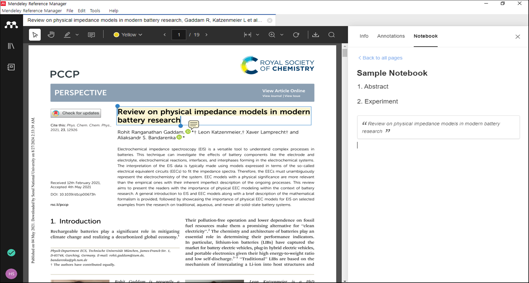Activate the hand pan tool
This screenshot has height=283, width=529.
pyautogui.click(x=51, y=35)
